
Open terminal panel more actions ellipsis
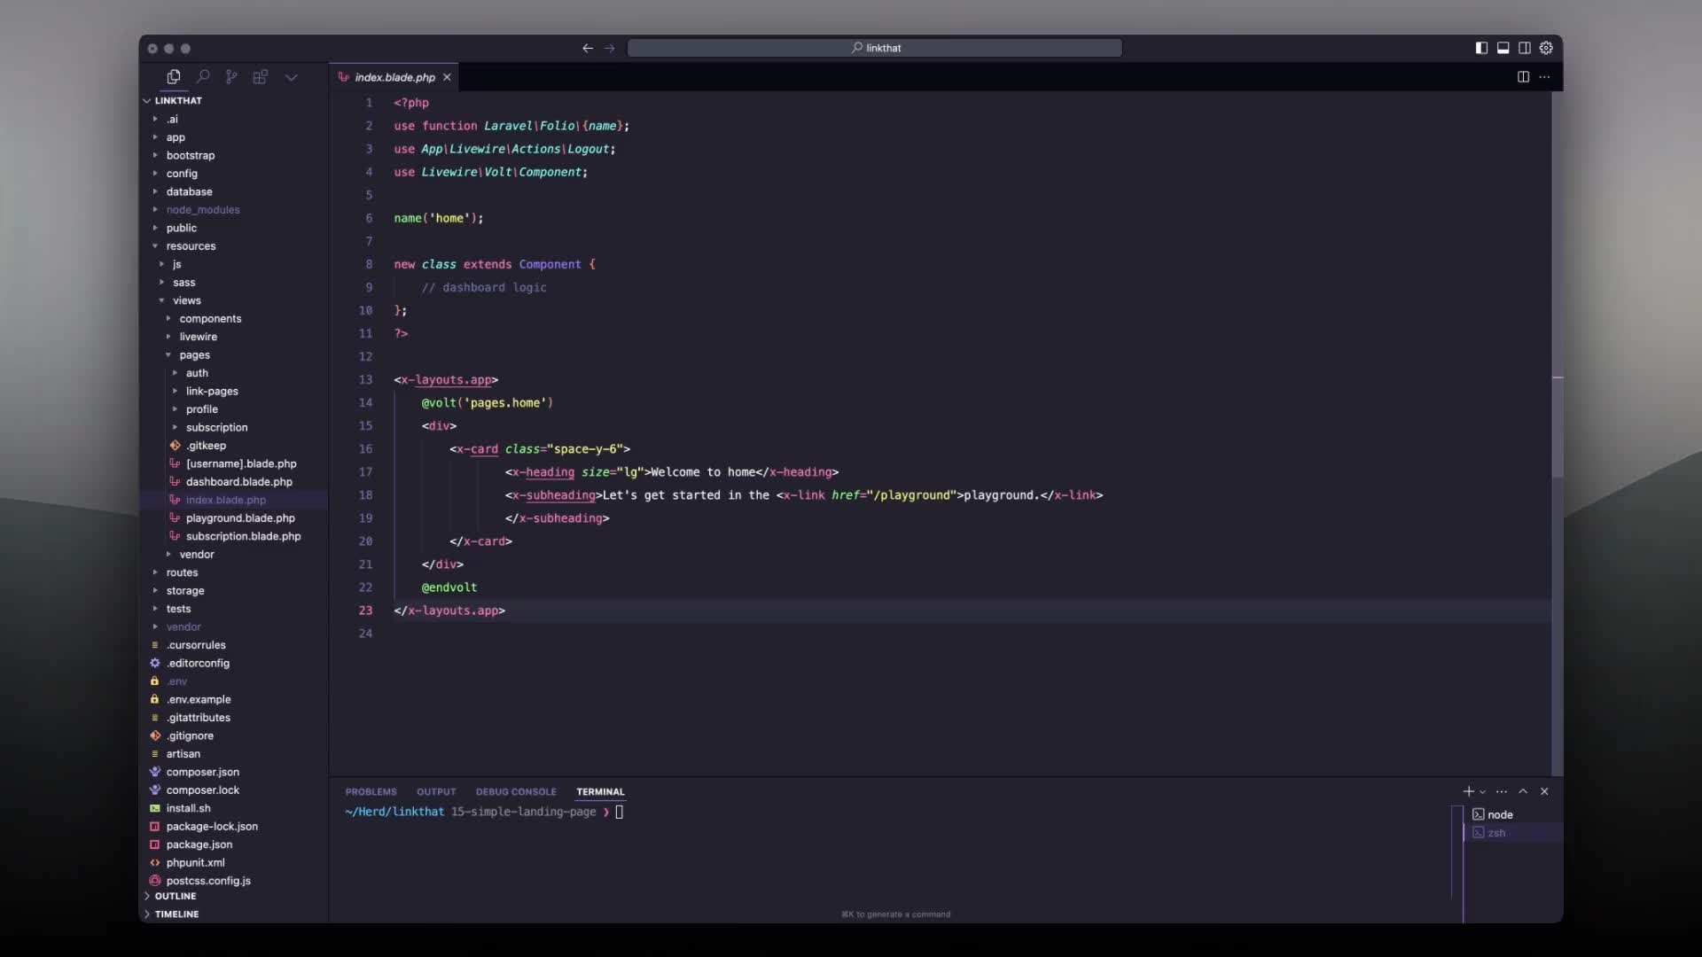pyautogui.click(x=1501, y=791)
